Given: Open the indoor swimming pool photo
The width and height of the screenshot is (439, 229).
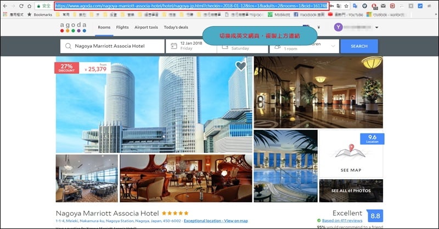Looking at the screenshot, I should point(285,166).
